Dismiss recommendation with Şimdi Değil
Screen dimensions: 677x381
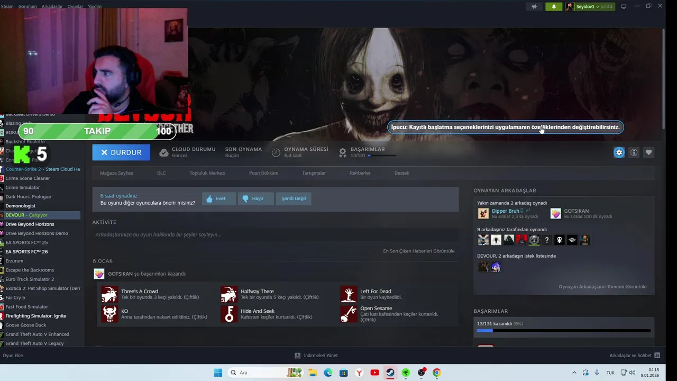point(294,199)
